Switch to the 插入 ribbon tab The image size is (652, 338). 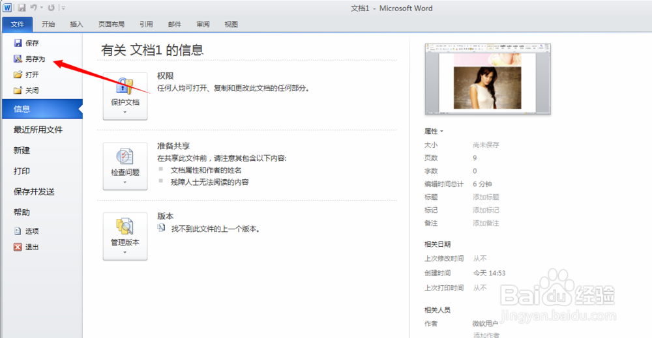(x=76, y=24)
